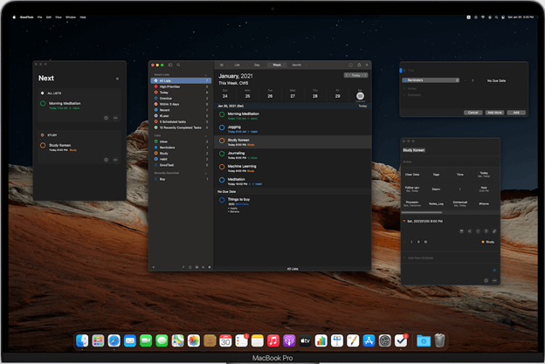Click Clear Date quick action

(412, 175)
